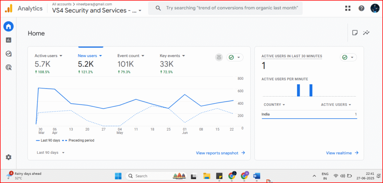Viewport: 383px width, 183px height.
Task: Open the Advertising icon in sidebar
Action: coord(9,67)
